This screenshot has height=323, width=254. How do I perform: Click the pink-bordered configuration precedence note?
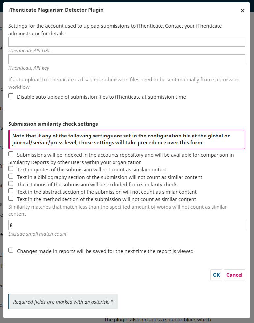(126, 139)
